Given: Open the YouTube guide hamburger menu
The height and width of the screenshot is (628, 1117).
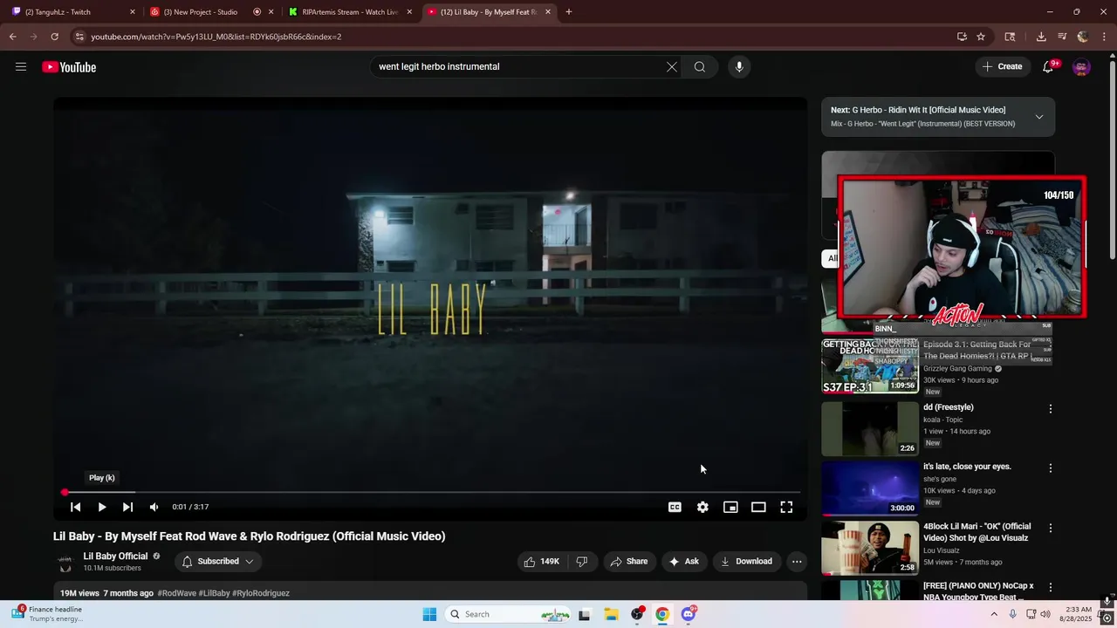Looking at the screenshot, I should 21,66.
